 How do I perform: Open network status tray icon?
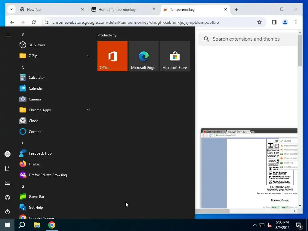click(x=262, y=225)
